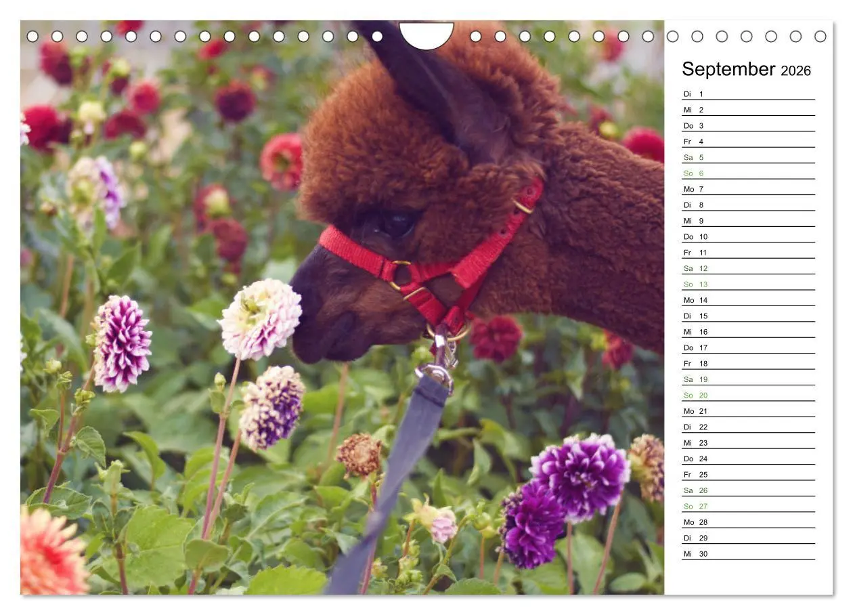Select the Di 22 date row
Screen dimensions: 853x615
point(748,425)
